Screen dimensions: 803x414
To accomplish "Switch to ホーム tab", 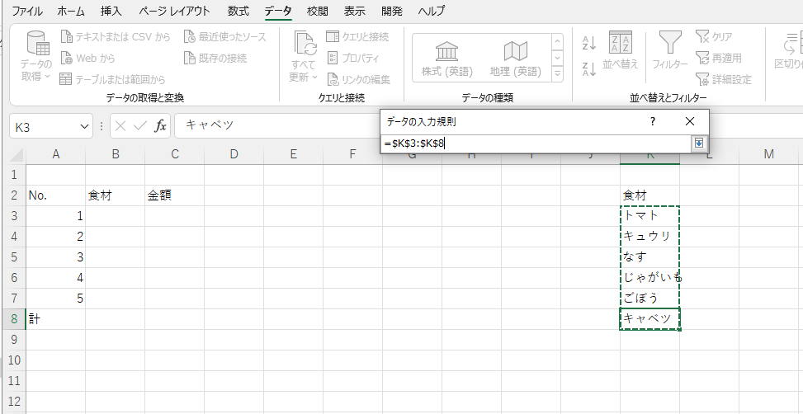I will (x=71, y=11).
